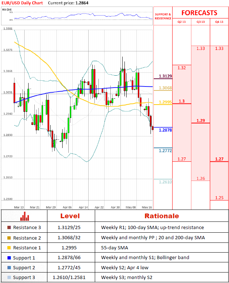Screen dimensions: 229x283
Task: Click the Resistance 1 yellow swatch
Action: (9, 248)
